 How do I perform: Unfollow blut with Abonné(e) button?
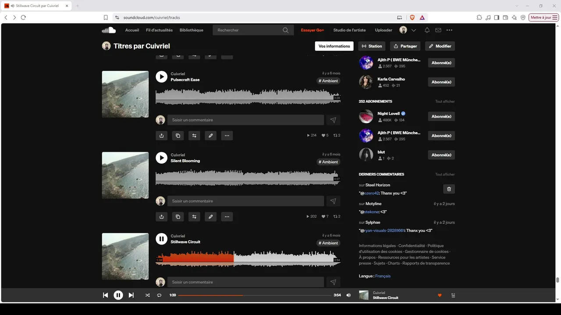click(441, 155)
